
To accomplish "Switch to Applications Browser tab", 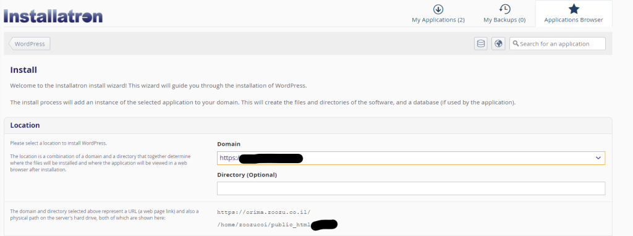I will click(x=574, y=14).
